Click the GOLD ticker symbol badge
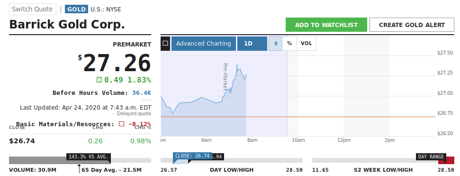 (x=77, y=9)
